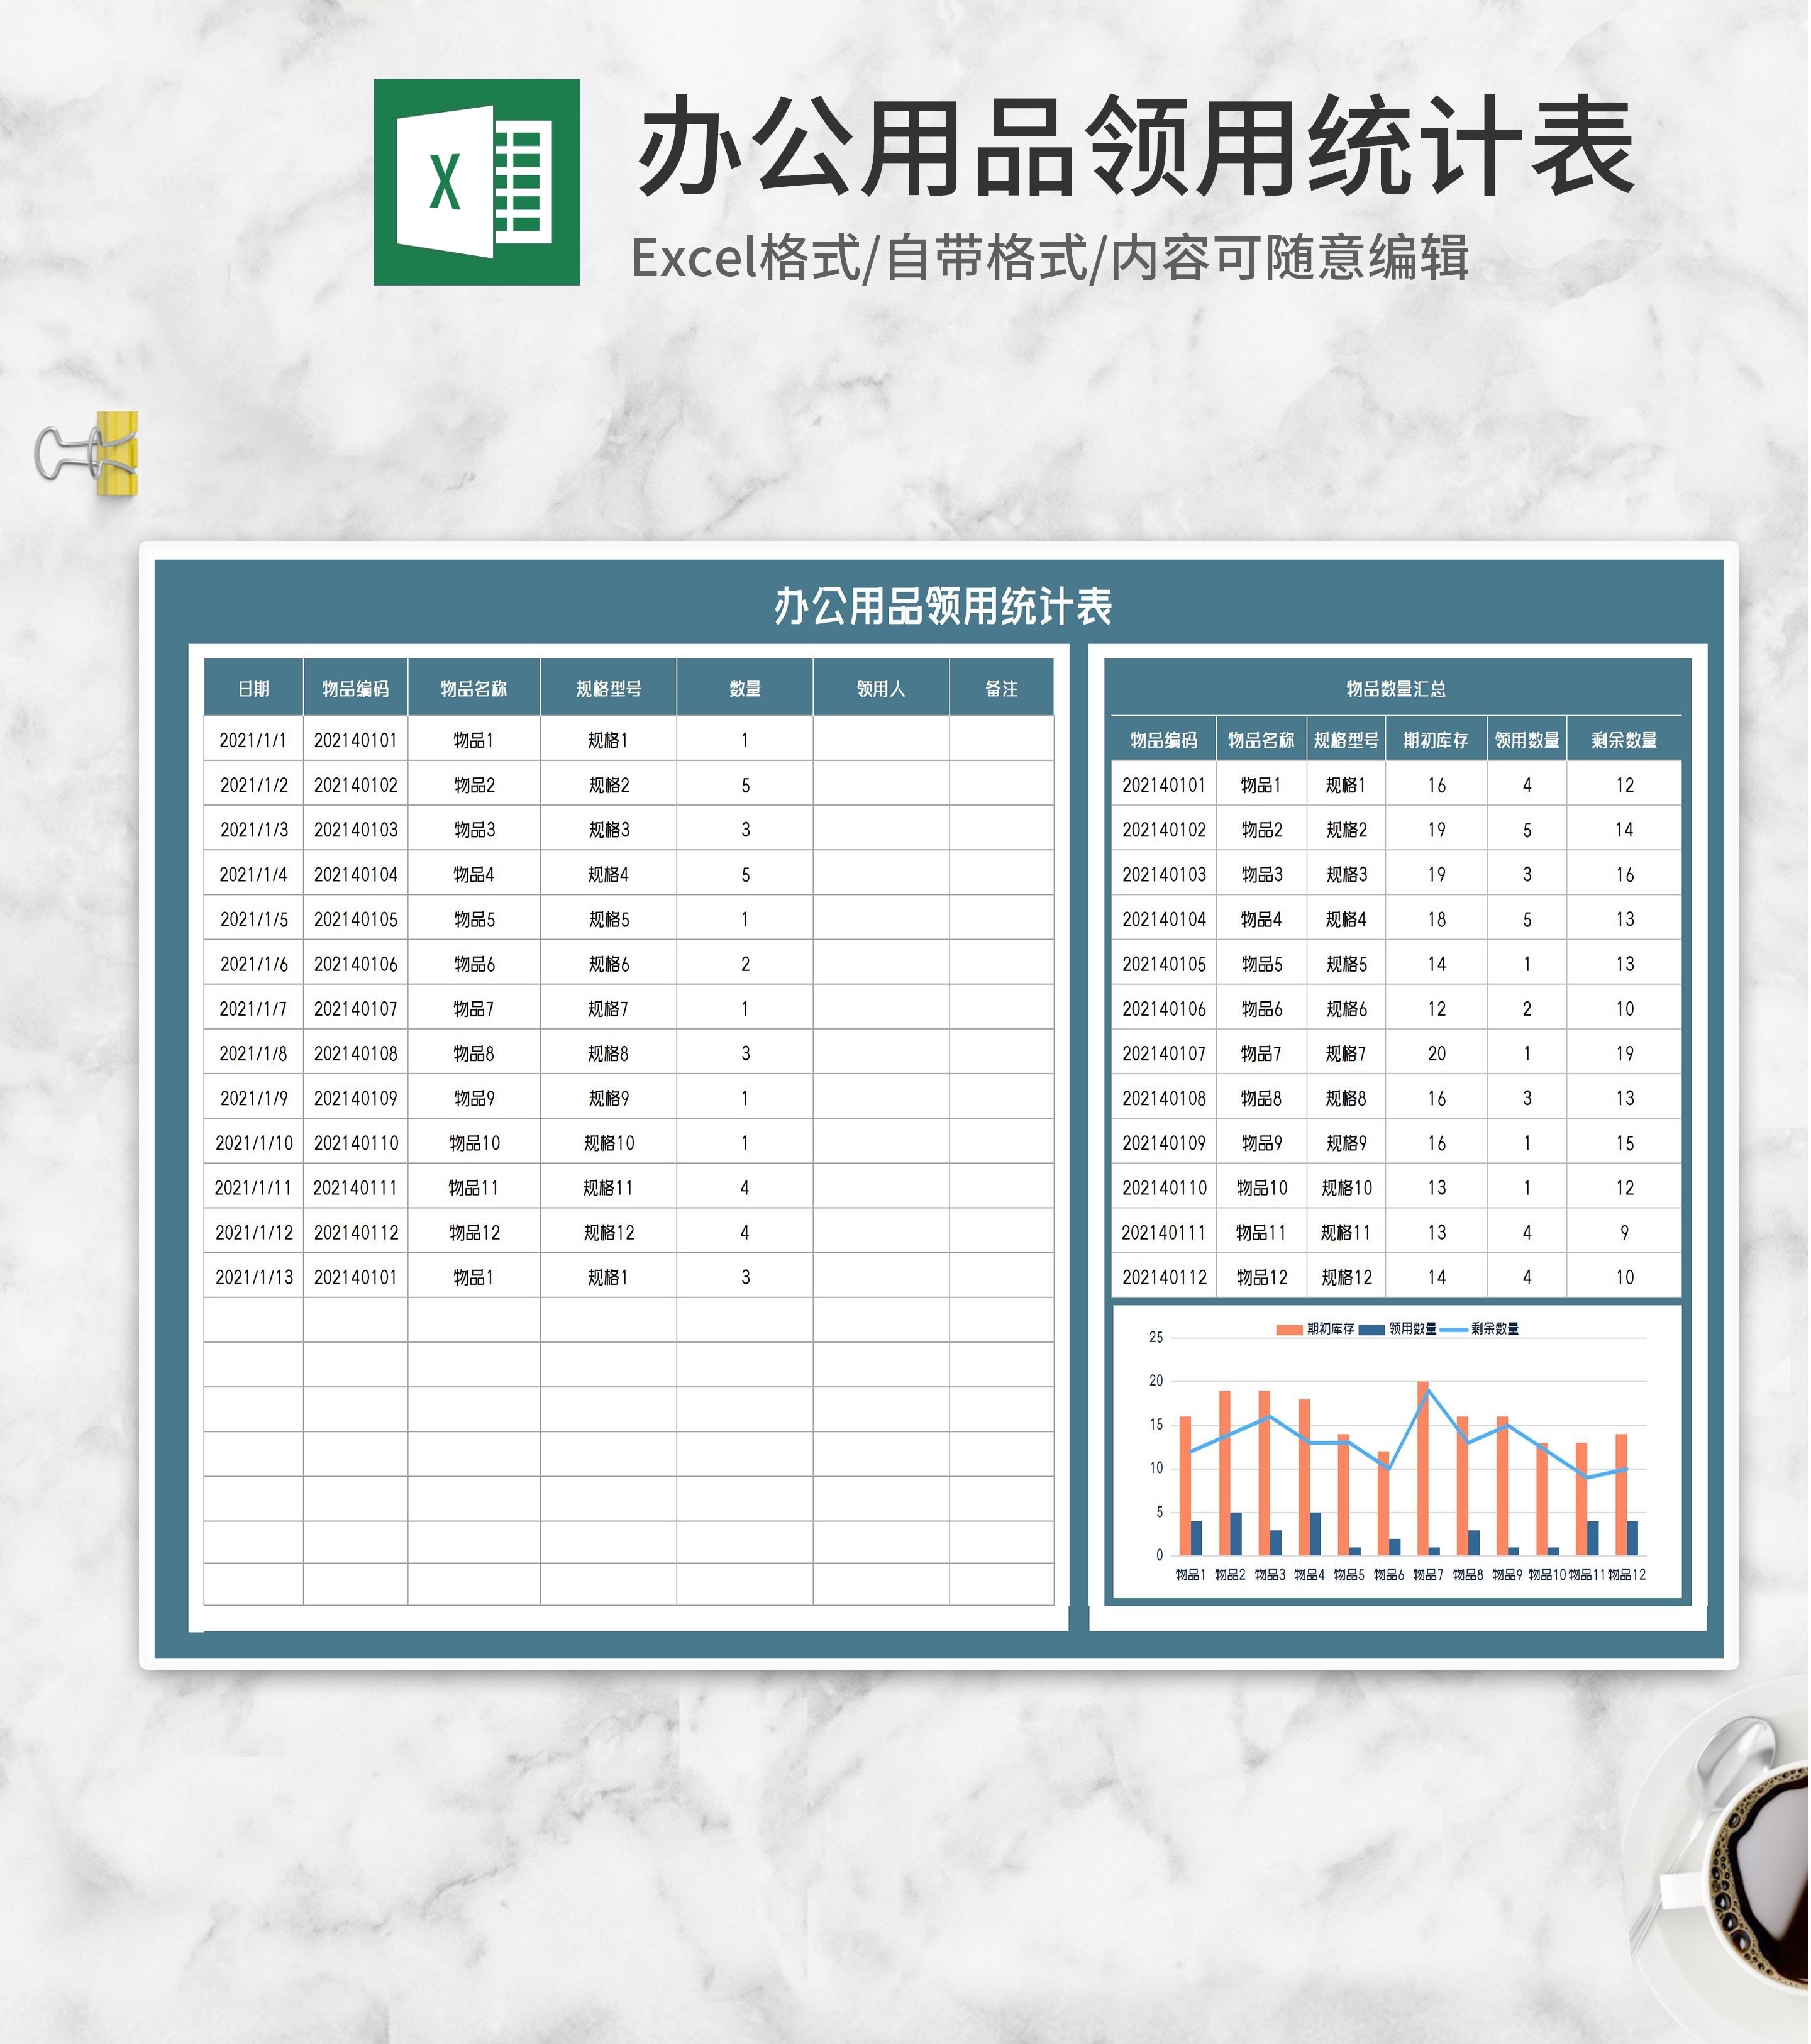Image resolution: width=1811 pixels, height=2044 pixels.
Task: Click the dark blue 领用数量 legend marker
Action: click(1373, 1331)
